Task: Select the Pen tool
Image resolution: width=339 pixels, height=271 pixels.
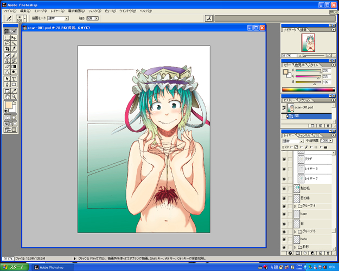Action: (x=8, y=85)
